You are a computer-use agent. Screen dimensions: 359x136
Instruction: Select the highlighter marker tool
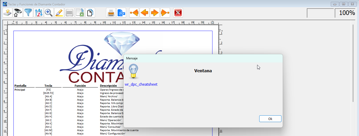click(x=59, y=12)
